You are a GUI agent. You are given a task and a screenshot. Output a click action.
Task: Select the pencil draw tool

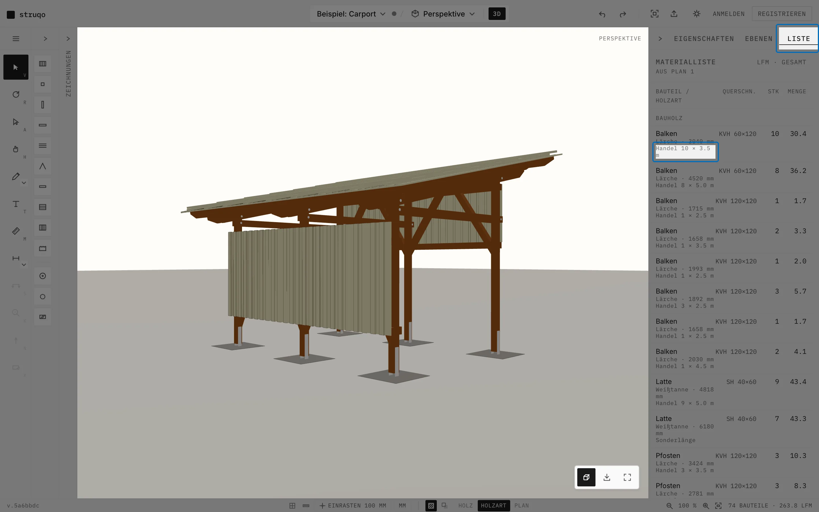[16, 176]
